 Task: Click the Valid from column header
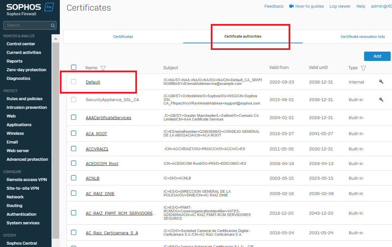pyautogui.click(x=279, y=68)
